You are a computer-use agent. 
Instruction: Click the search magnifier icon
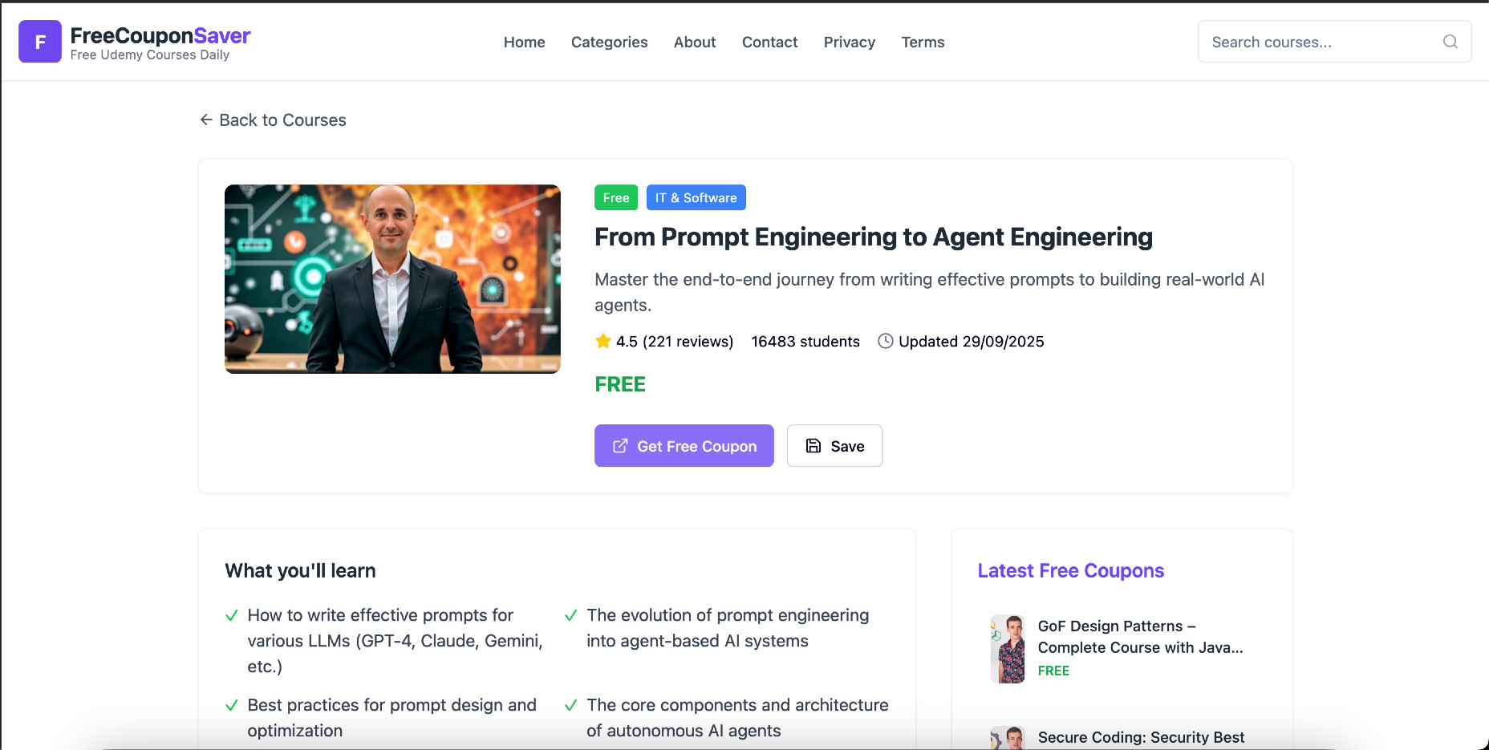tap(1450, 42)
